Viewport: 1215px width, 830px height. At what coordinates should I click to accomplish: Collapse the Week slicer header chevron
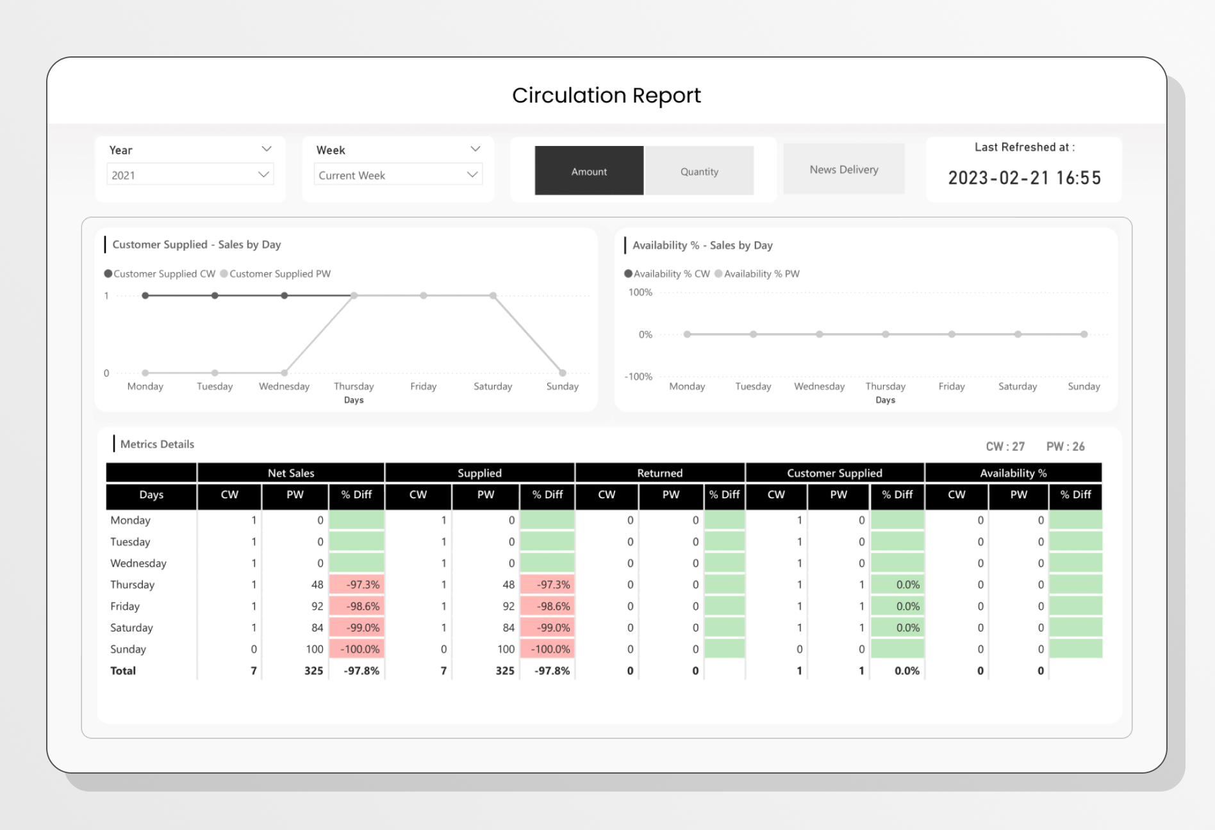[x=475, y=149]
